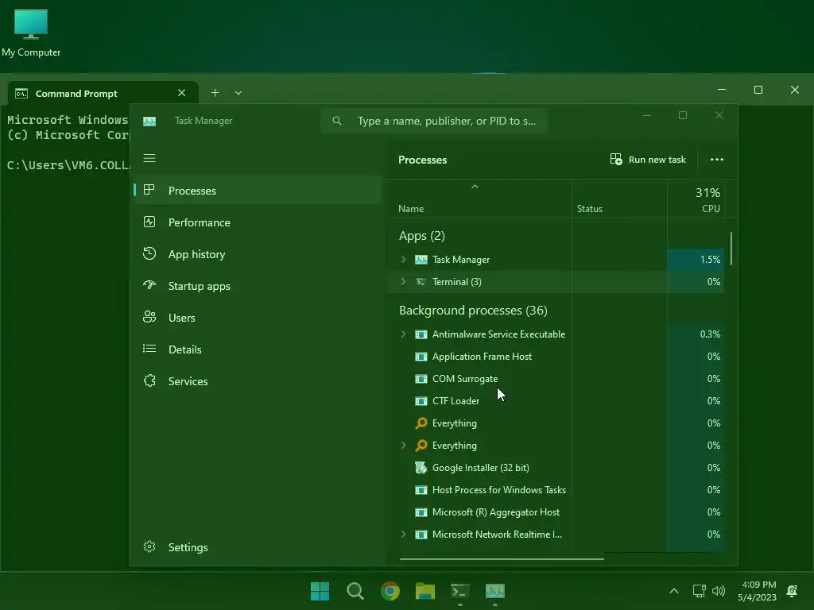Open the Startup apps page

258,286
